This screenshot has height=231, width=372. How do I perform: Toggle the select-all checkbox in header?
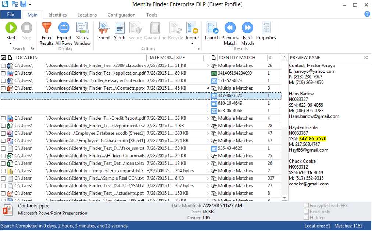3,58
